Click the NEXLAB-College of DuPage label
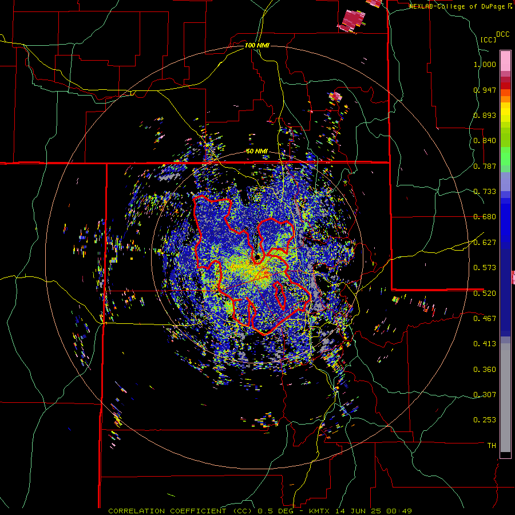515x515 pixels. point(458,6)
